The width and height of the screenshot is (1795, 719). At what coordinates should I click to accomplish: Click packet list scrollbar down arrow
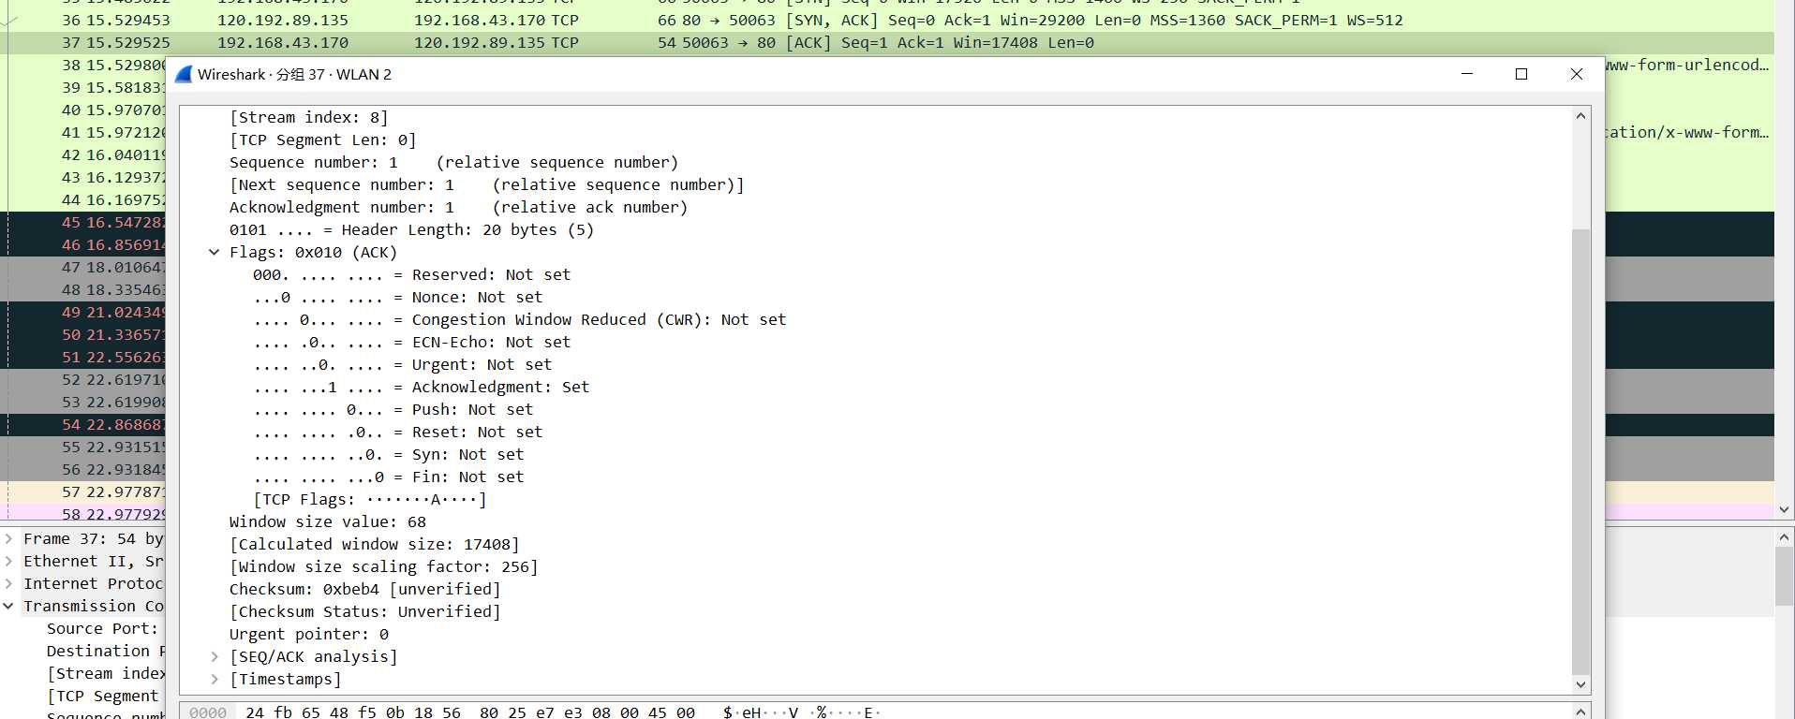click(x=1784, y=510)
